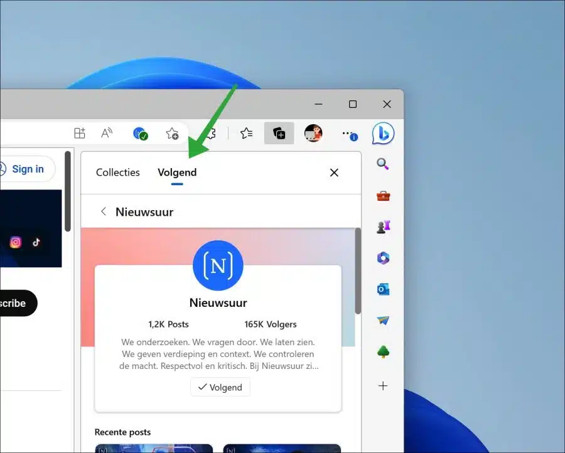
Task: Click the '1,2K Posts' text
Action: pos(168,324)
